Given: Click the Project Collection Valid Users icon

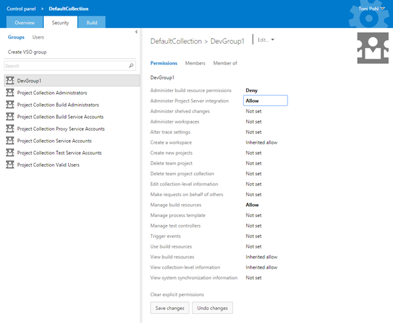Looking at the screenshot, I should tap(10, 165).
